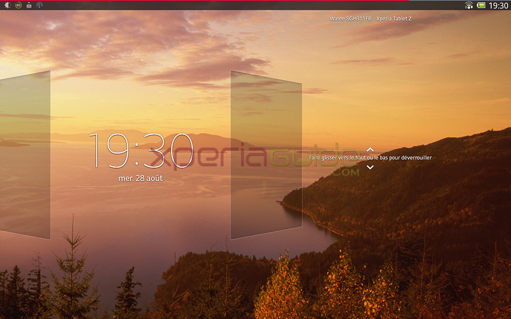Tap the large 19:30 lock screen clock
The width and height of the screenshot is (511, 319).
click(141, 151)
